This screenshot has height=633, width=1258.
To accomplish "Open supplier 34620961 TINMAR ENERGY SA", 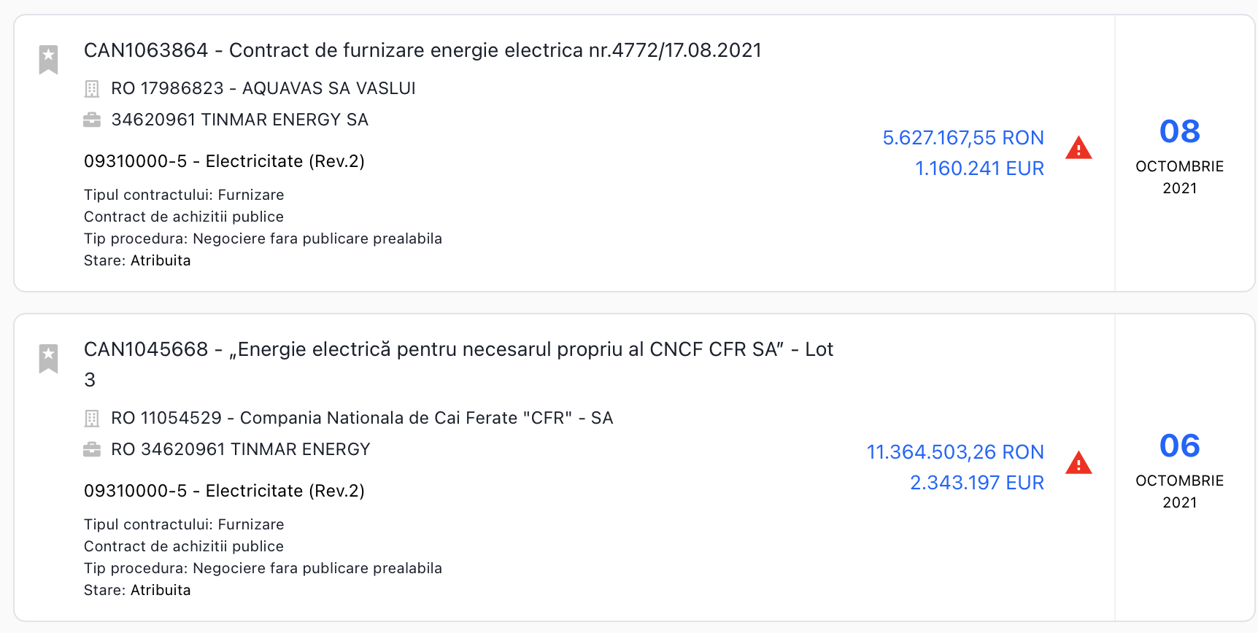I will click(239, 120).
